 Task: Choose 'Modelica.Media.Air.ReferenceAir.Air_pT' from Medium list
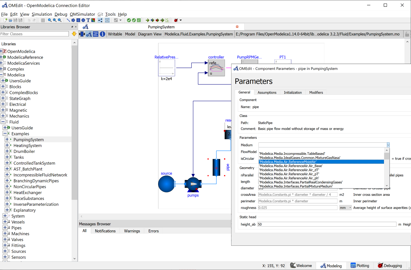[x=289, y=174]
